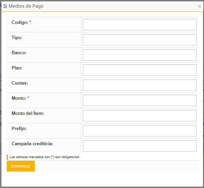Click the Cuotas input box
This screenshot has width=204, height=188.
[140, 85]
